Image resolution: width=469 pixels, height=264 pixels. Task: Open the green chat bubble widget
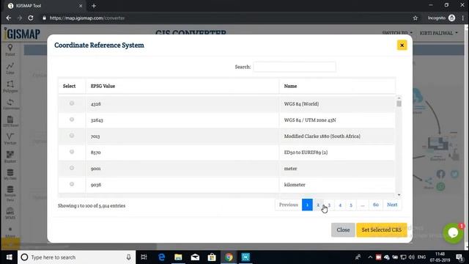coord(453,233)
